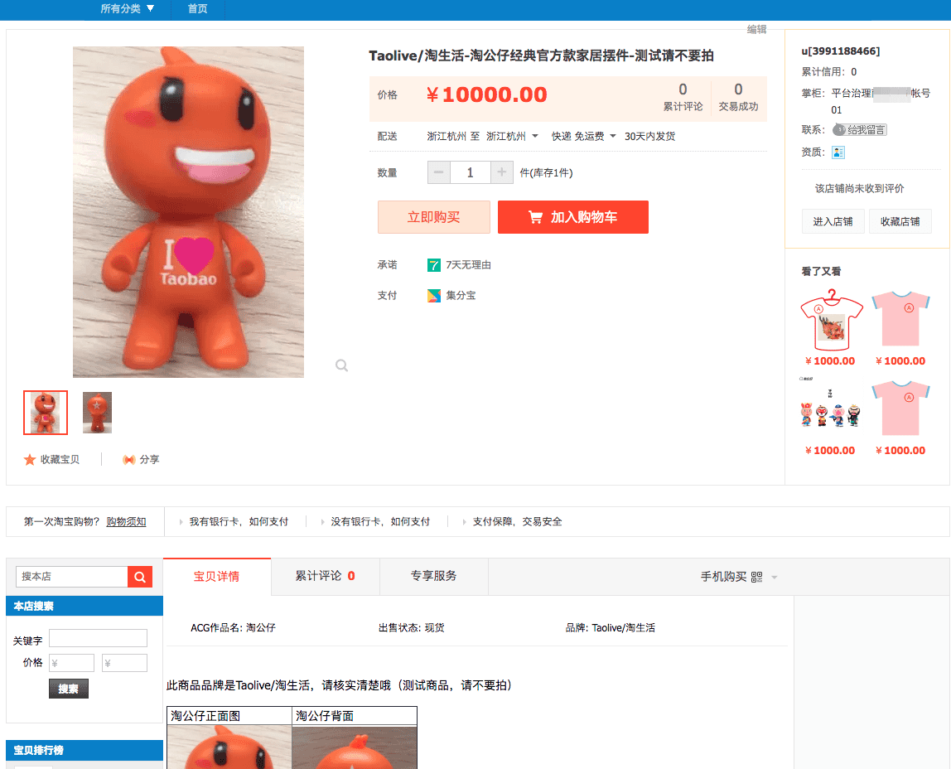The width and height of the screenshot is (951, 769).
Task: Click the 进入店铺 enter shop button
Action: tap(833, 221)
